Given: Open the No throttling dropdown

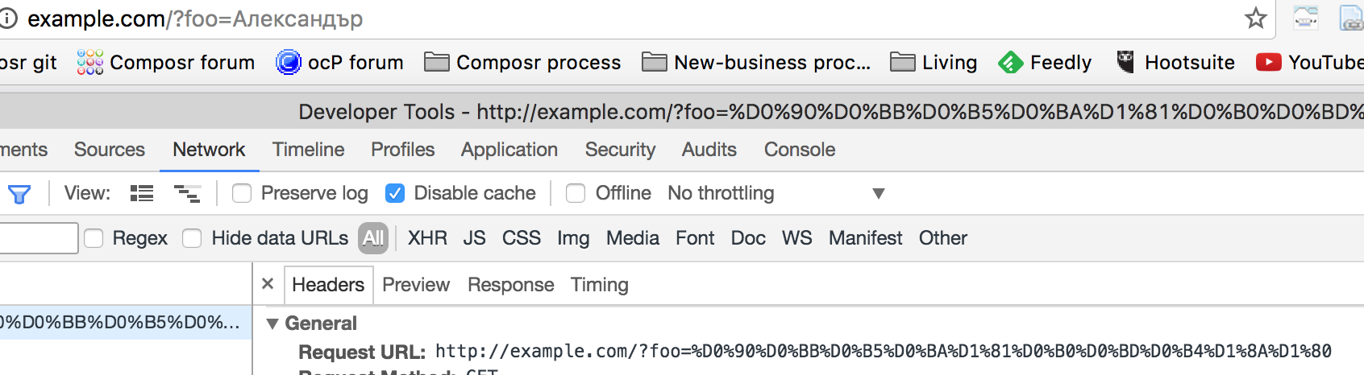Looking at the screenshot, I should tap(776, 193).
